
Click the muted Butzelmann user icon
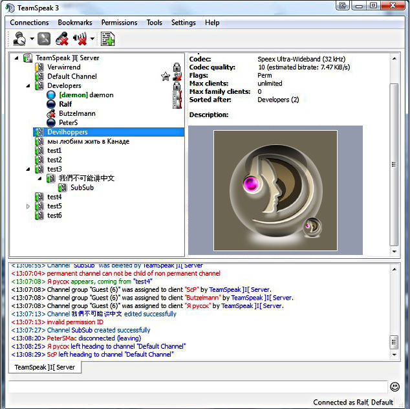point(52,113)
